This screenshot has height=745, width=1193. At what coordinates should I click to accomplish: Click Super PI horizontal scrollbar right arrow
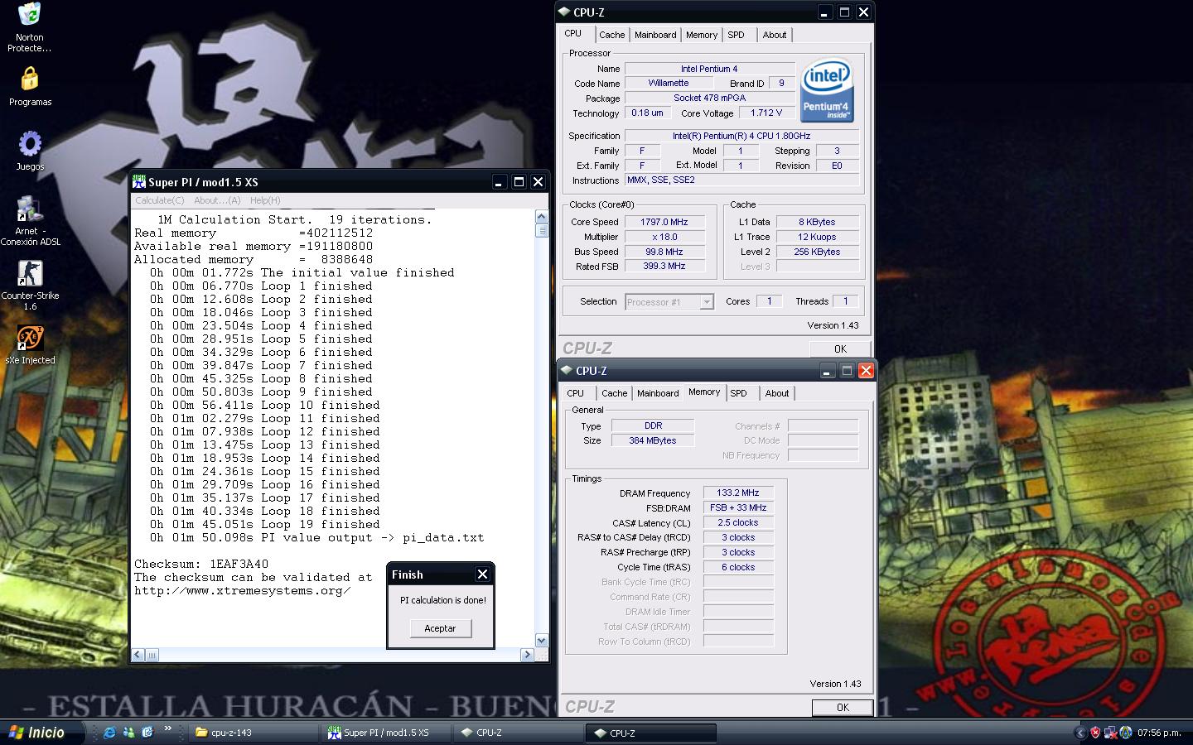click(527, 654)
